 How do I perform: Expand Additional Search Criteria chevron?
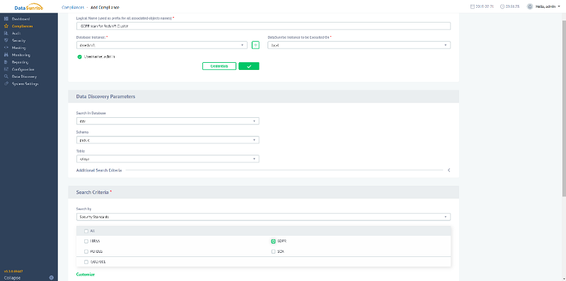(x=449, y=170)
